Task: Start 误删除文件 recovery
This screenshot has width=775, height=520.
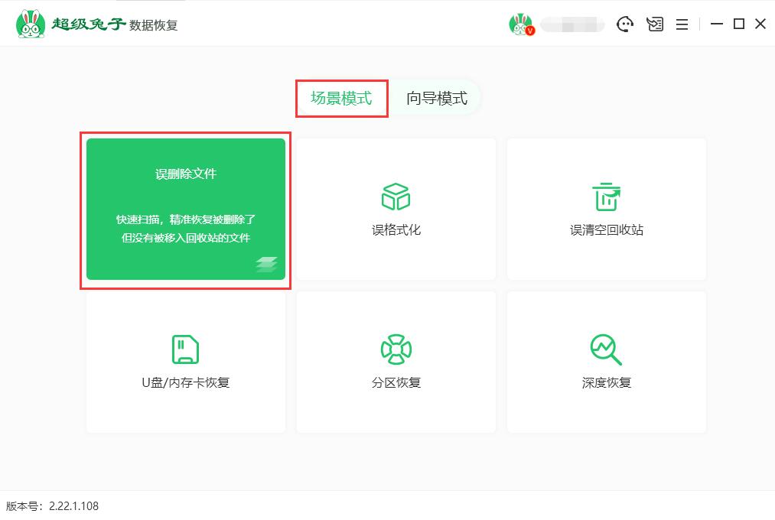Action: [x=185, y=210]
